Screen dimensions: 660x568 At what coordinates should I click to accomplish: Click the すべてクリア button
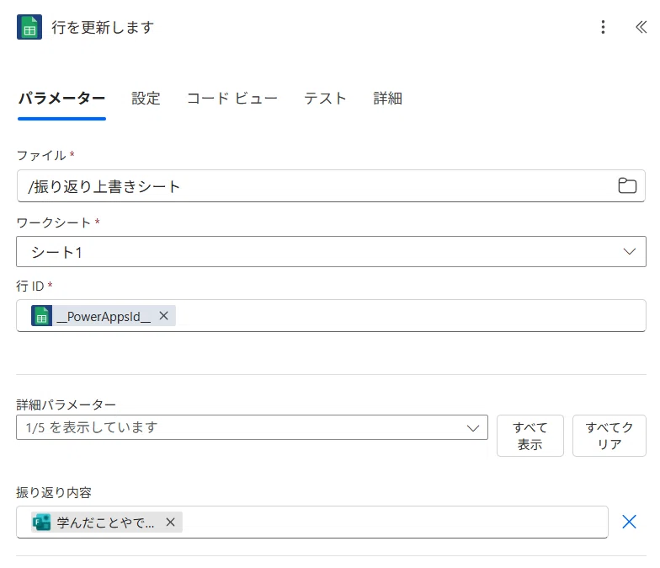[x=609, y=436]
